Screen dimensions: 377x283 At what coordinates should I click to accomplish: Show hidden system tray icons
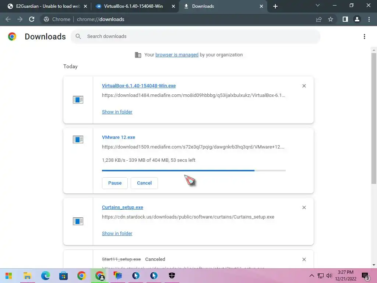coord(311,276)
